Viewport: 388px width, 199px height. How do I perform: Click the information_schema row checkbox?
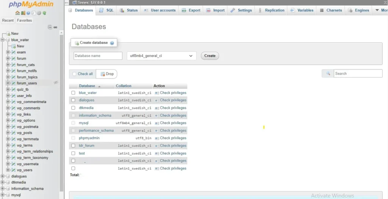pos(73,115)
